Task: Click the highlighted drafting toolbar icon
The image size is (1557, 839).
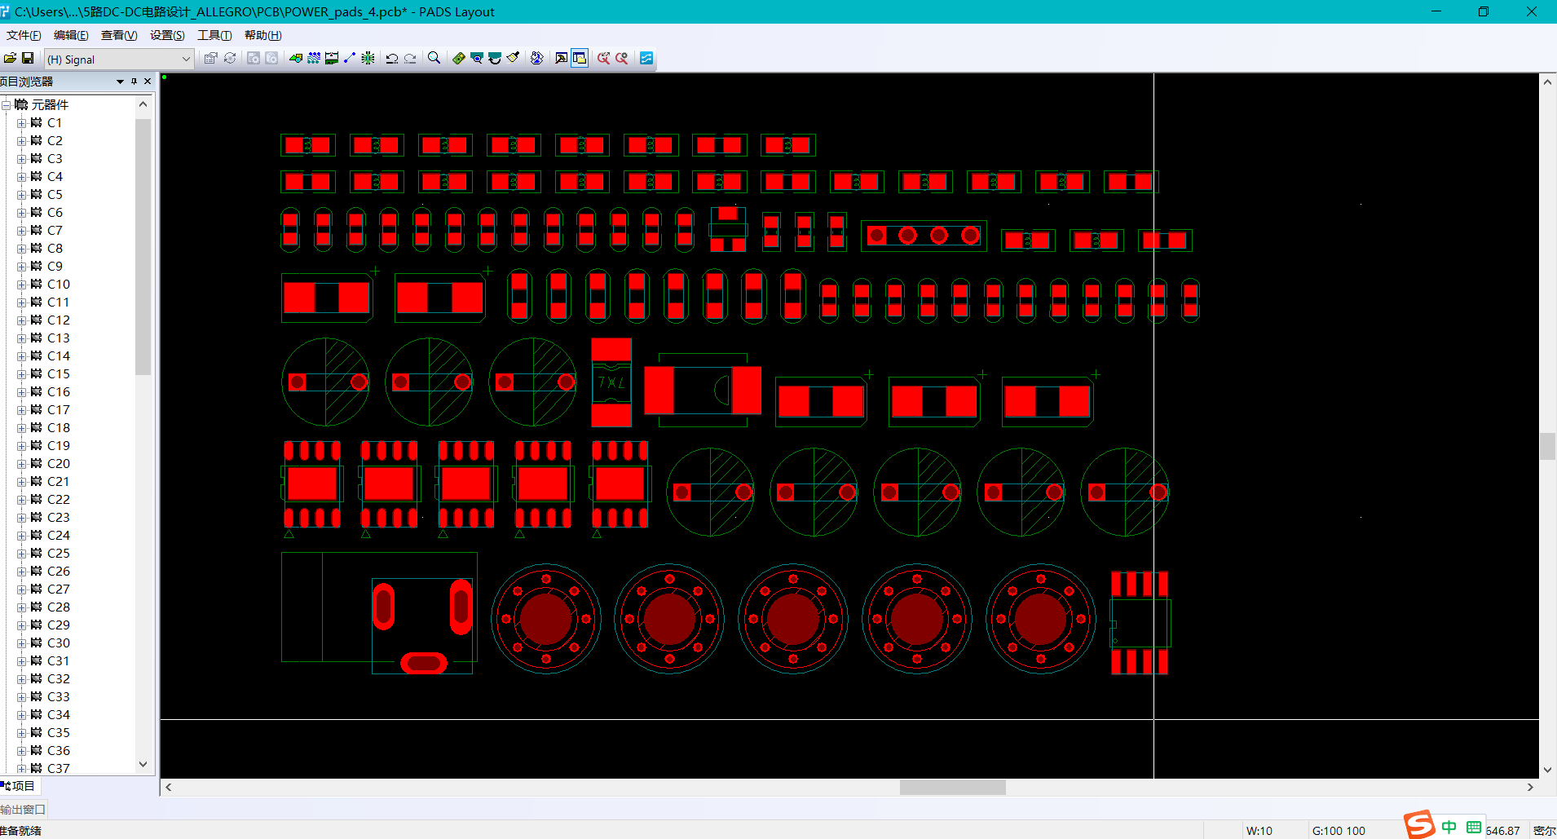Action: coord(579,58)
